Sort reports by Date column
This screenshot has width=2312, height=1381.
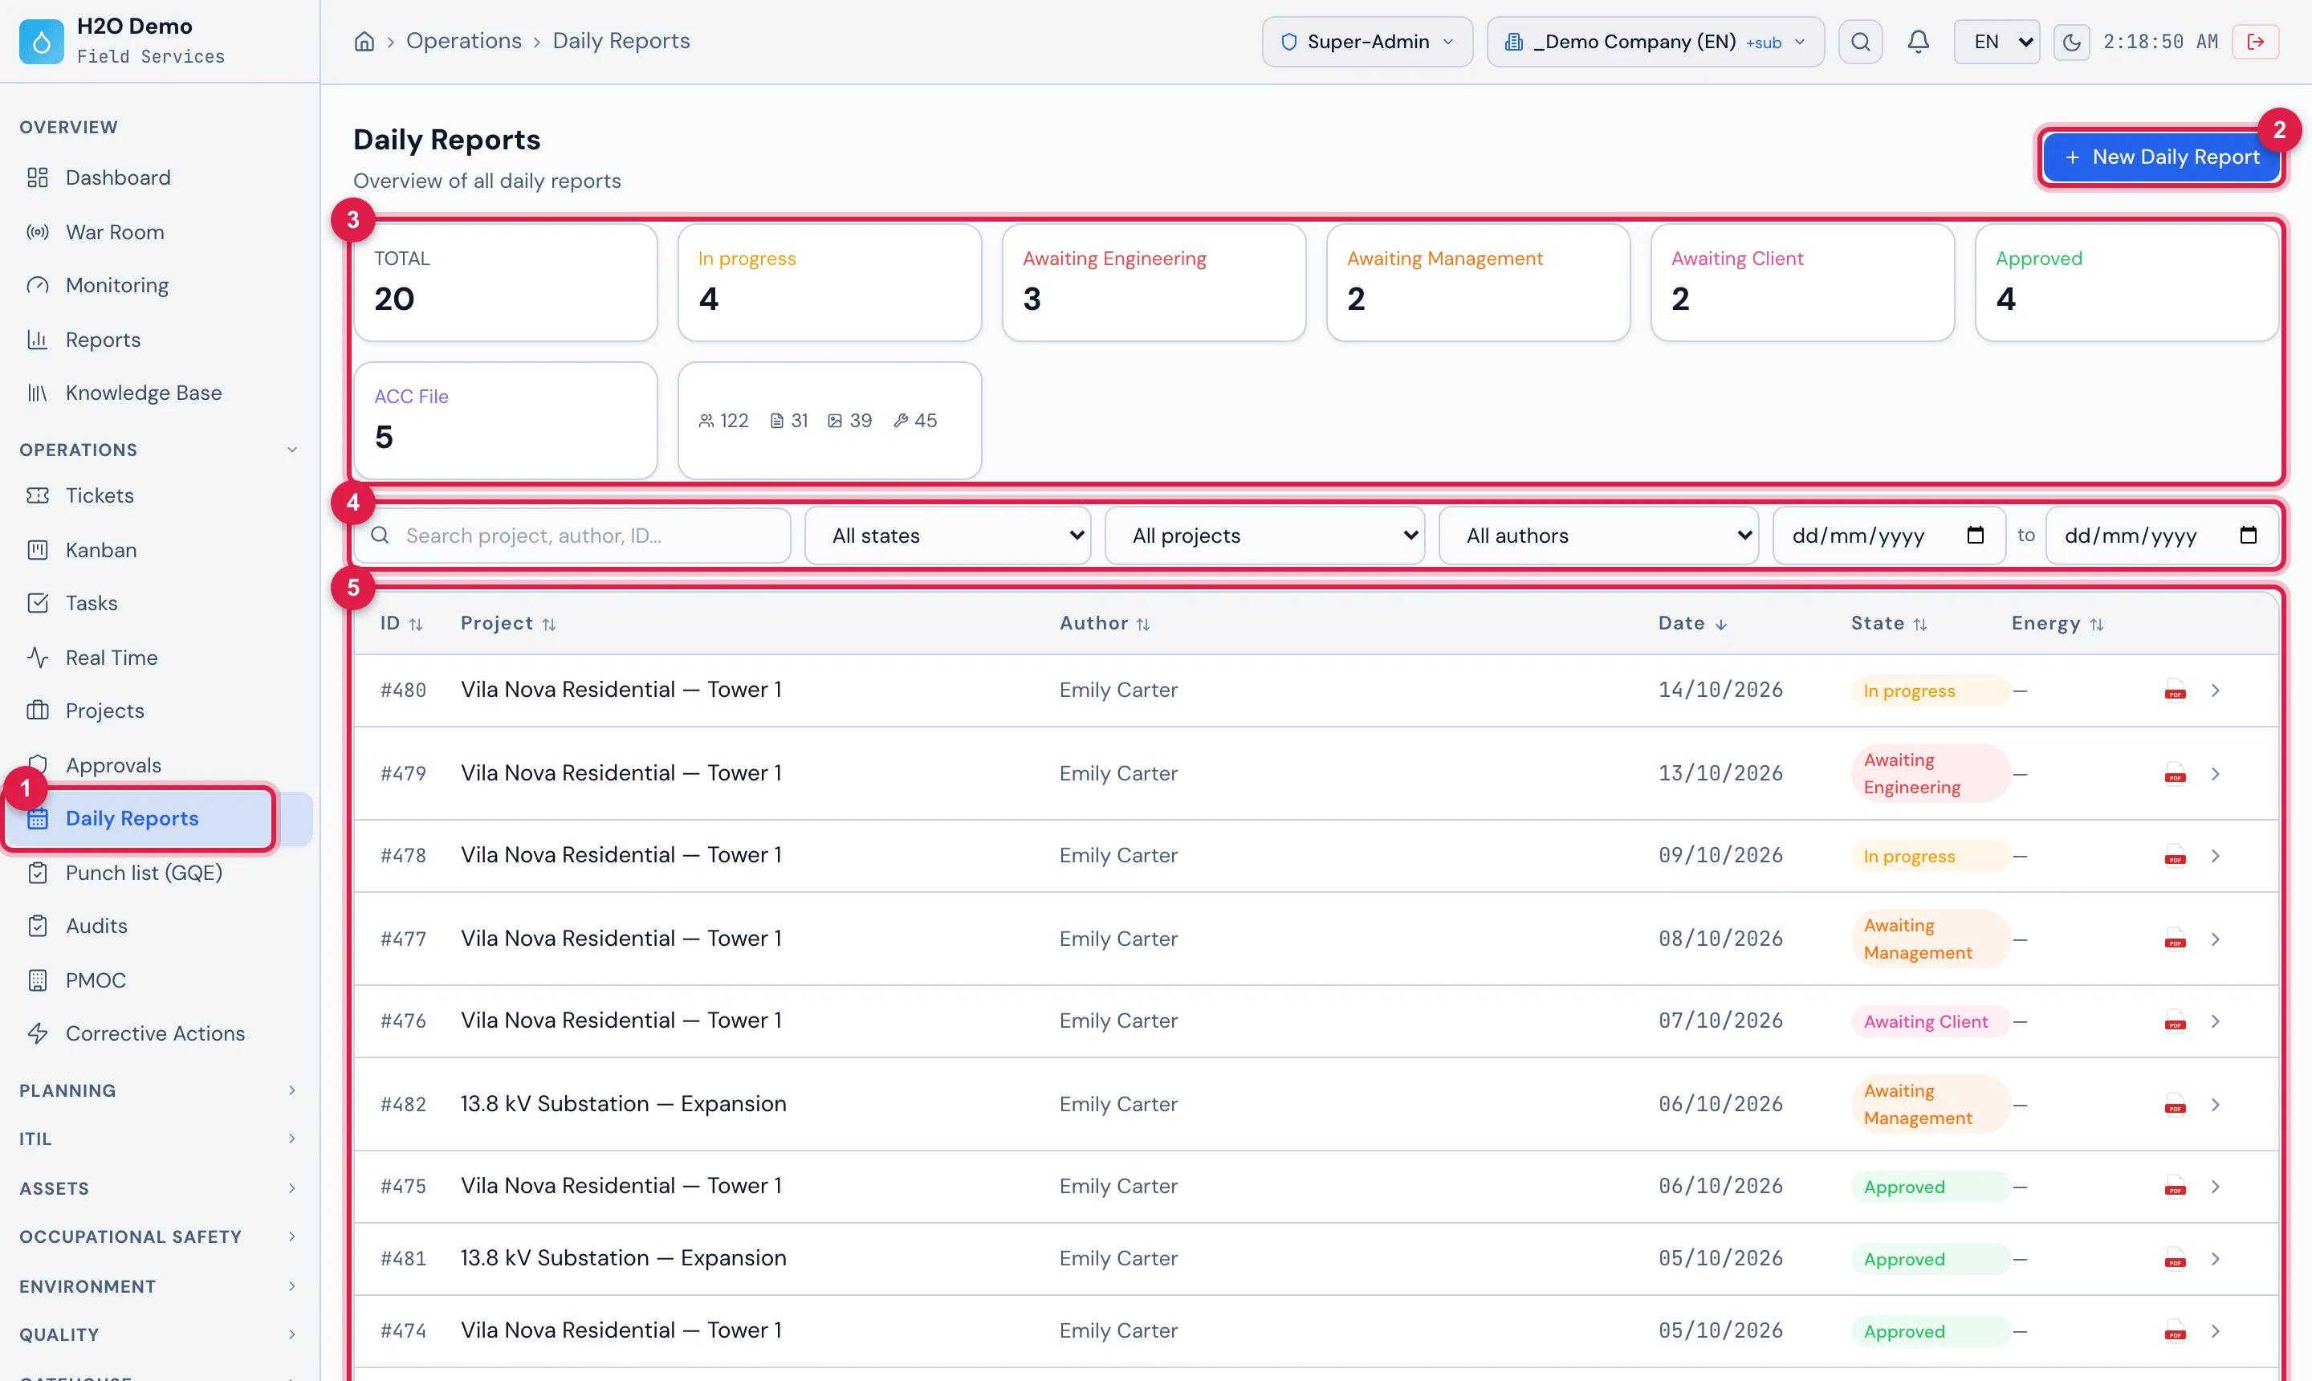pos(1692,624)
